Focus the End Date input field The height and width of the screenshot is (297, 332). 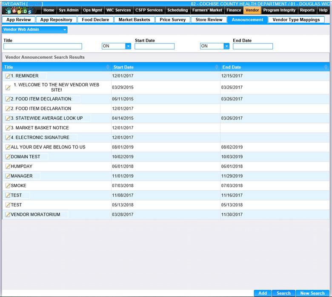253,46
